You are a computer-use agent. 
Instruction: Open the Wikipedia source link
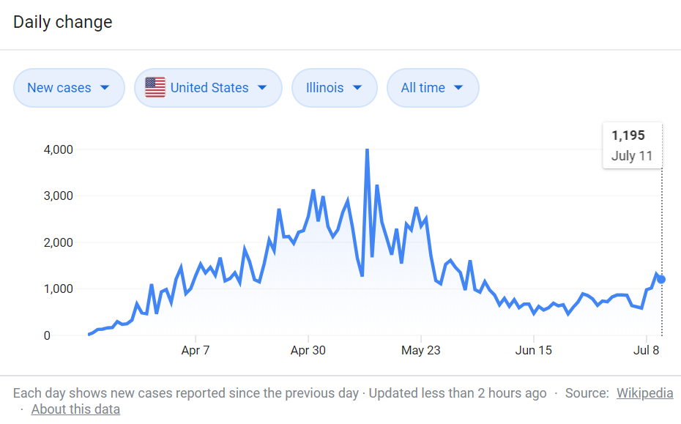click(x=644, y=393)
